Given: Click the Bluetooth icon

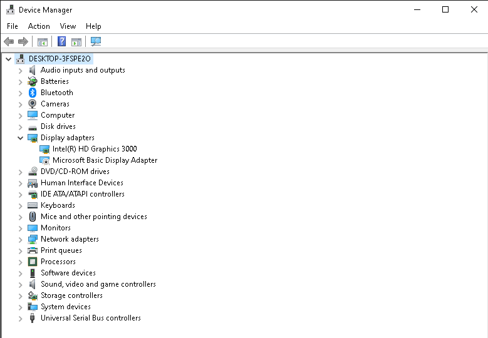Looking at the screenshot, I should [x=33, y=93].
